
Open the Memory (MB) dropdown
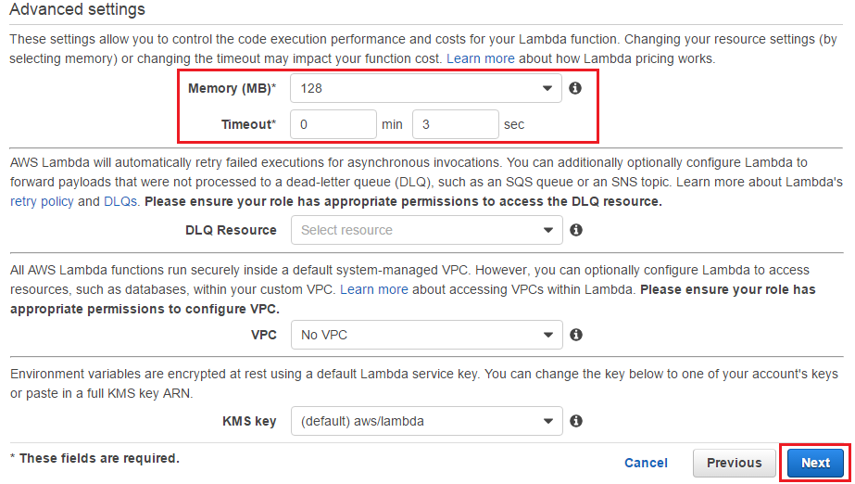426,88
